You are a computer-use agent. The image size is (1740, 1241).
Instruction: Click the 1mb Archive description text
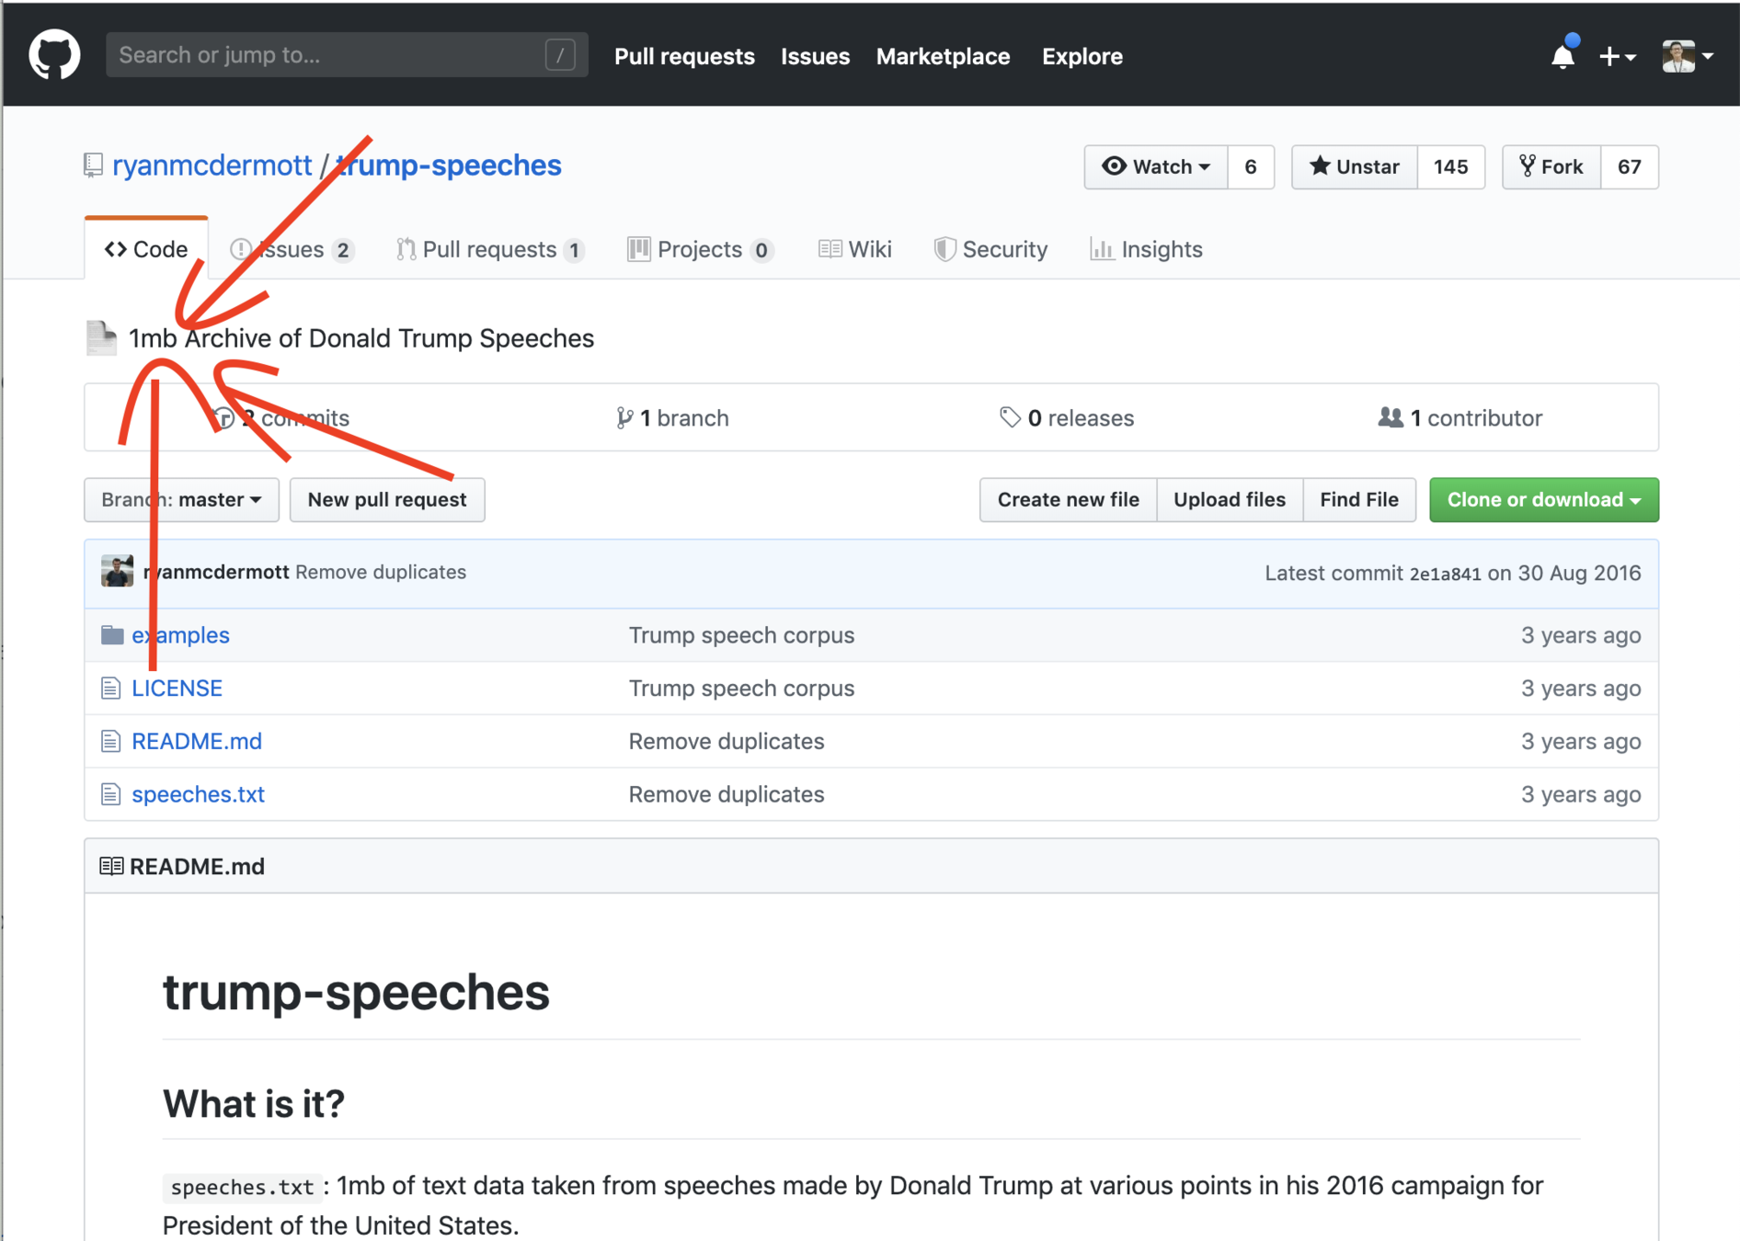[361, 338]
